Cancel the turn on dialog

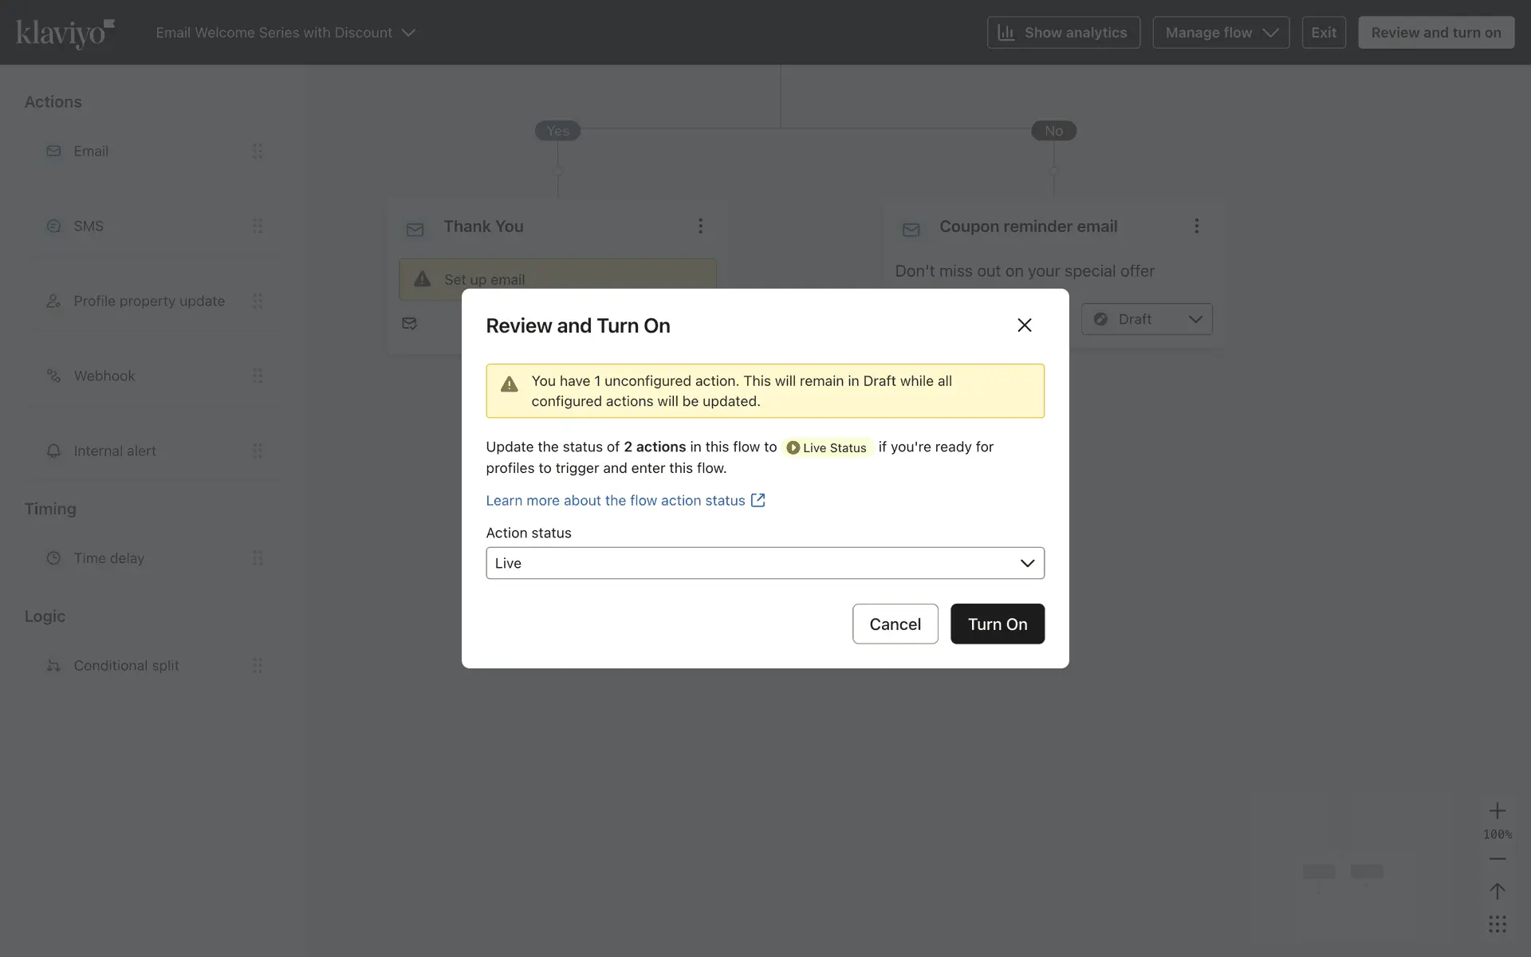[895, 624]
